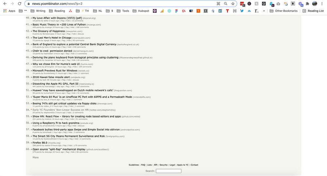Open 'Open source split-flap mechanical display' story

(59, 149)
